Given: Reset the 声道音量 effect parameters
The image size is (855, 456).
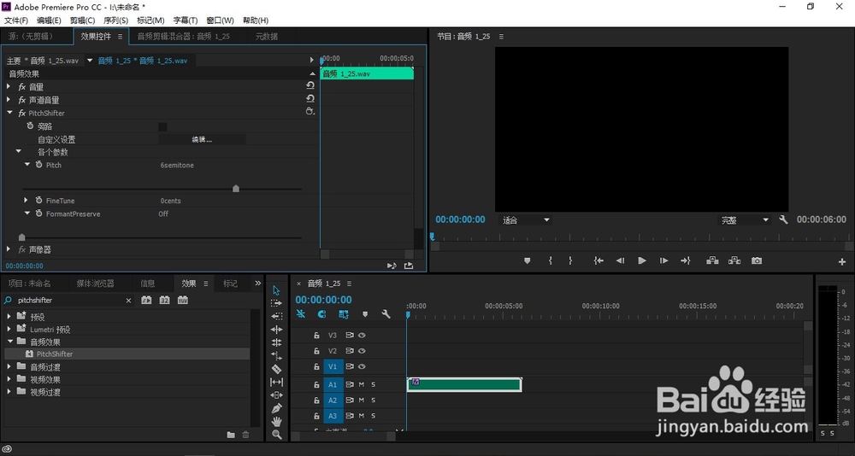Looking at the screenshot, I should [x=310, y=98].
